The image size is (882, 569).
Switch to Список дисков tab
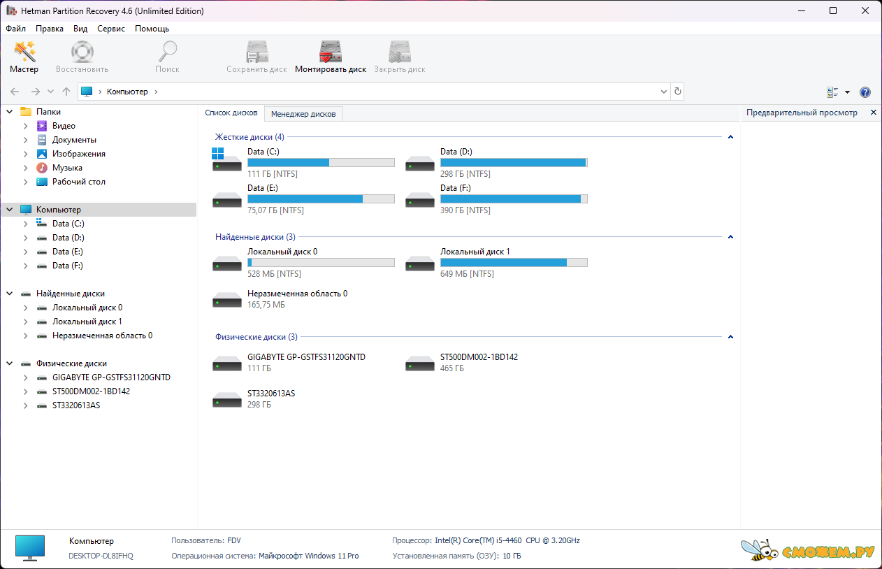coord(231,113)
